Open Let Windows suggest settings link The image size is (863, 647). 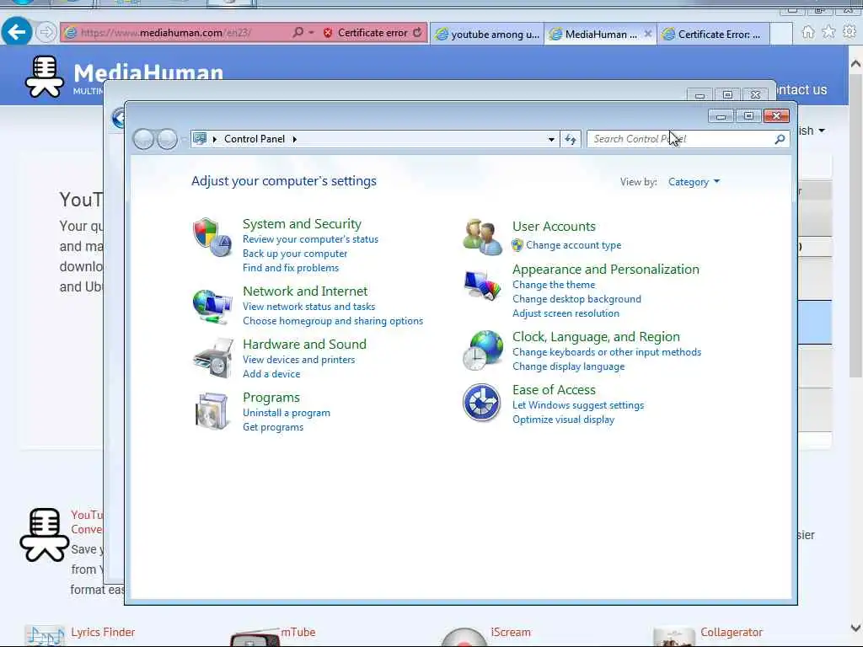tap(578, 405)
